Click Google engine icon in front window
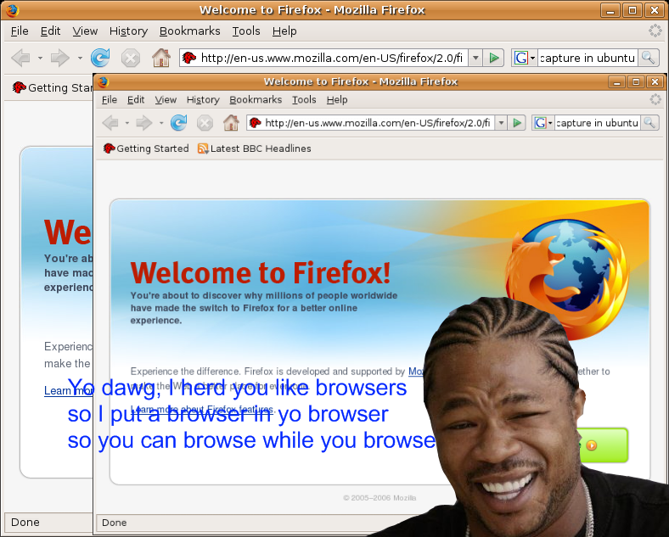The image size is (669, 537). tap(540, 123)
